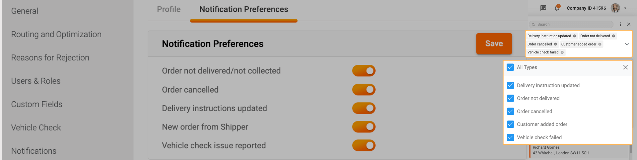Disable 'Vehicle check issue reported' switch
Screen dimensions: 637x160
(364, 145)
